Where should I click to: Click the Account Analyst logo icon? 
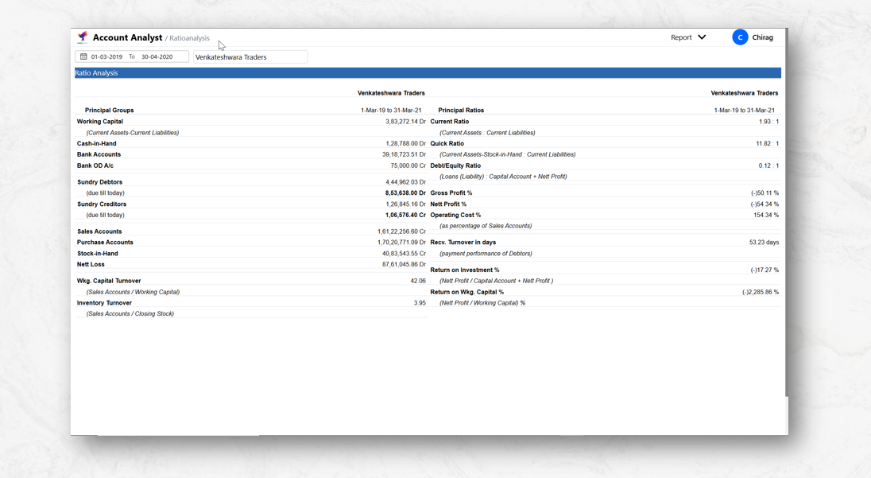click(x=83, y=37)
